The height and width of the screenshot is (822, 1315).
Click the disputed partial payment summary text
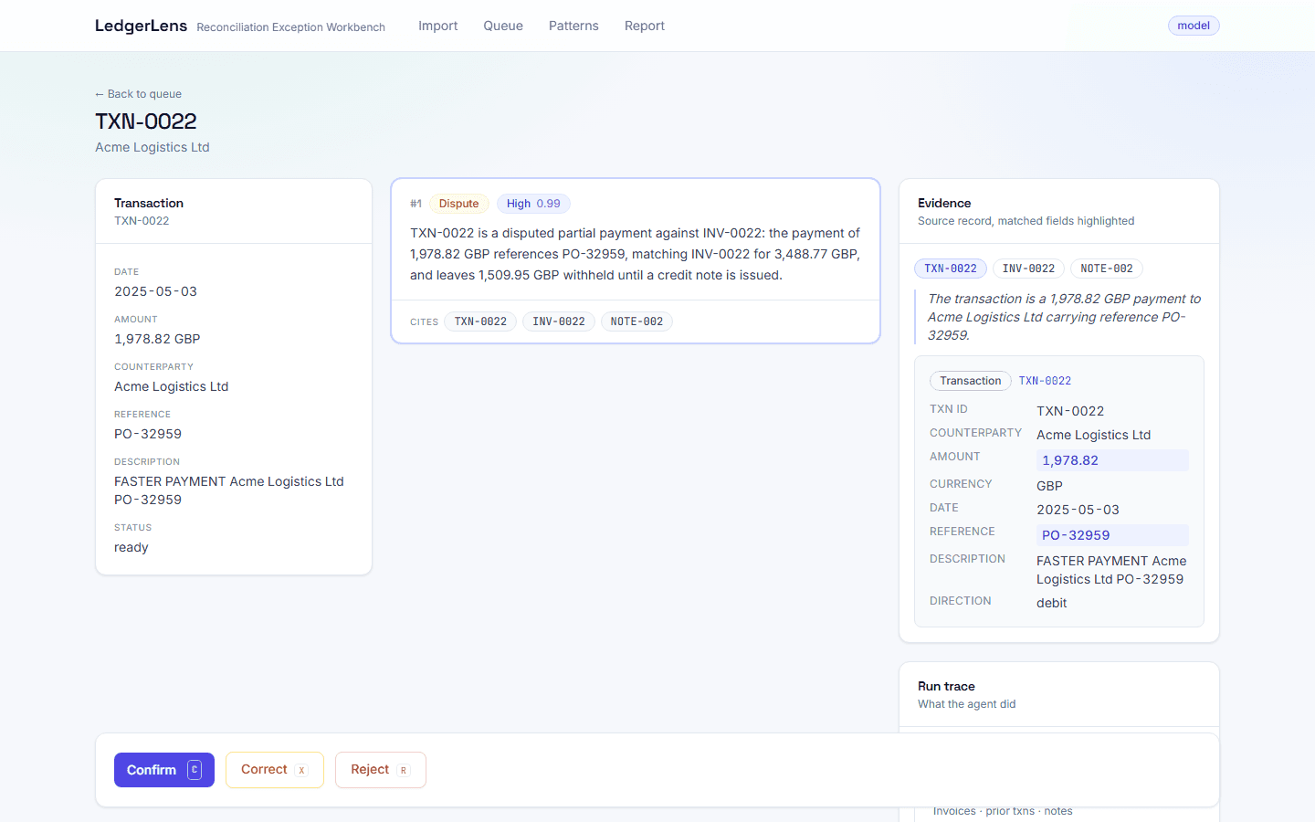point(636,254)
